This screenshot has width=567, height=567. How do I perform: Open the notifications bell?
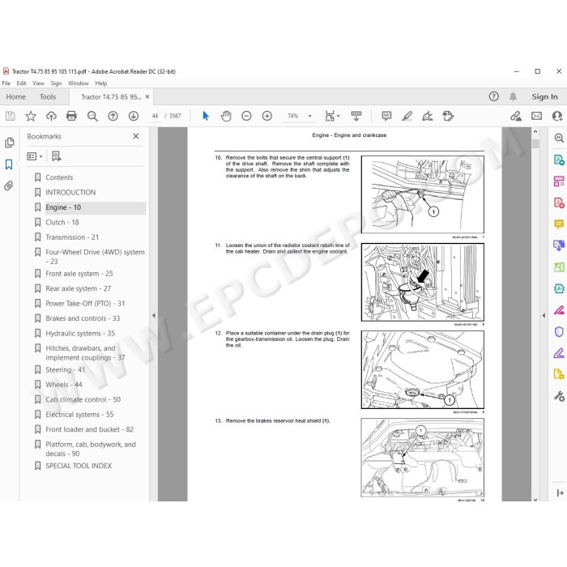pyautogui.click(x=513, y=96)
